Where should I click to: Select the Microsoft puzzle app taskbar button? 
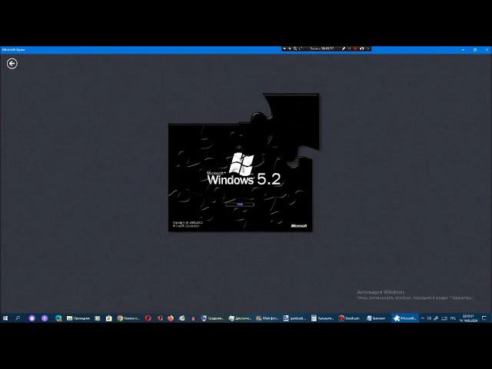[404, 318]
